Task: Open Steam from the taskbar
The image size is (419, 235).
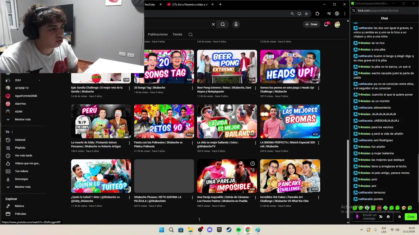Action: coord(229,230)
